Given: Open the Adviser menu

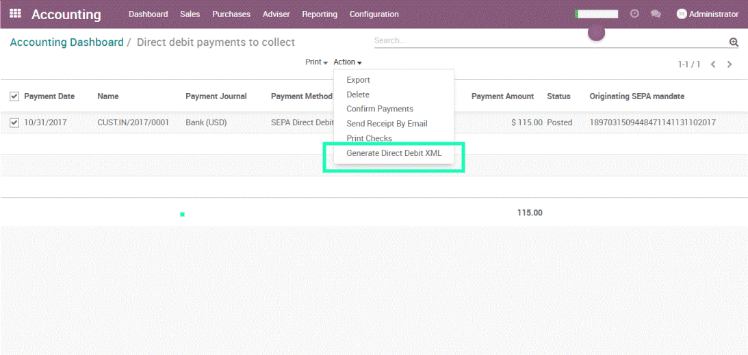Looking at the screenshot, I should [x=276, y=14].
